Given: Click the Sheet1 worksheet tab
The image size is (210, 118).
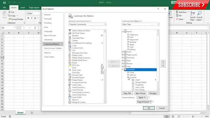Looking at the screenshot, I should click(20, 113).
